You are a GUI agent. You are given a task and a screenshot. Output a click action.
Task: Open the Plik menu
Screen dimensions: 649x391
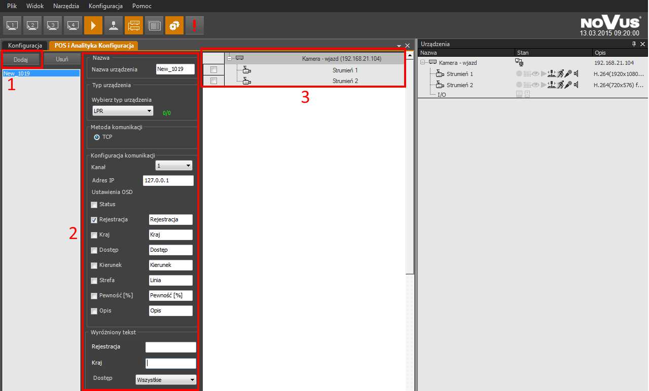(12, 6)
